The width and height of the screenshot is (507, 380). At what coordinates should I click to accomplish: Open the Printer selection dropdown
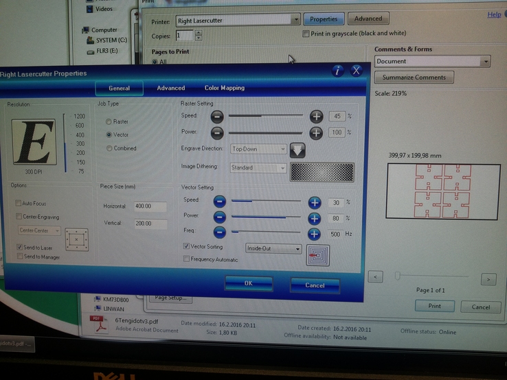coord(295,20)
